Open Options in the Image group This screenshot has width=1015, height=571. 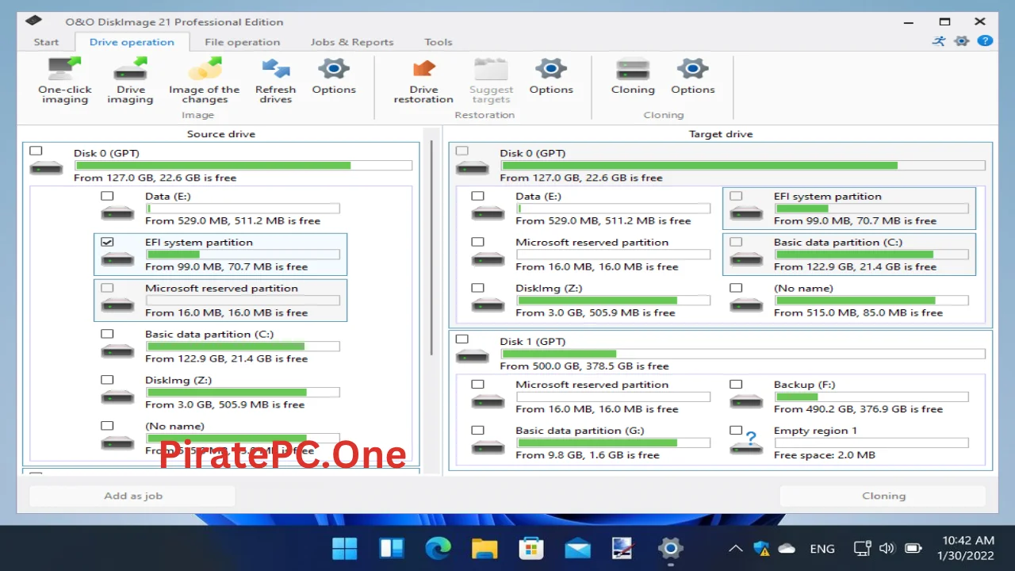[x=334, y=76]
